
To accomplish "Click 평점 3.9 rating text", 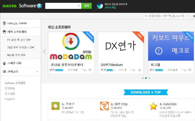I will tap(72, 70).
